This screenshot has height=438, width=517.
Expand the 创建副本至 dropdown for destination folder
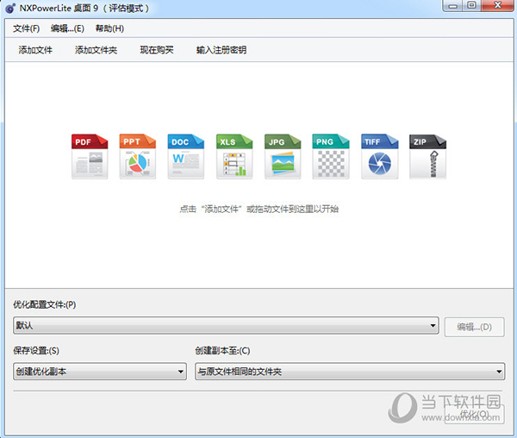(350, 372)
